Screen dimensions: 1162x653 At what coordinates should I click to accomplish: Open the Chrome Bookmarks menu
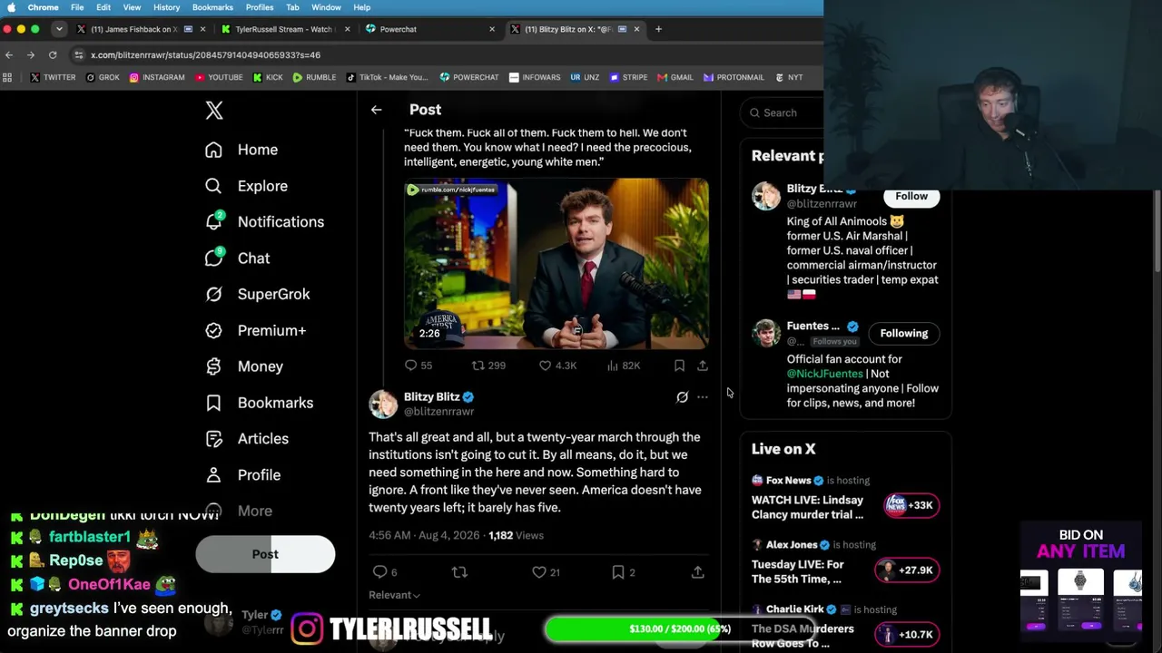click(212, 7)
